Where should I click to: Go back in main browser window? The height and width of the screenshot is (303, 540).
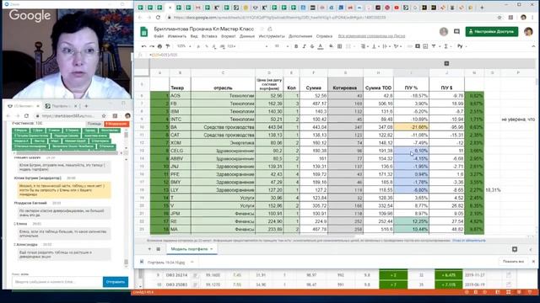tap(140, 17)
